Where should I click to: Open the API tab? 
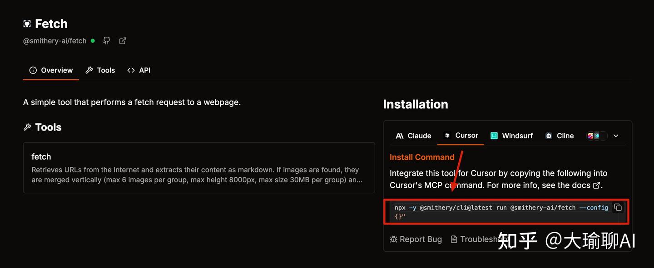click(139, 70)
